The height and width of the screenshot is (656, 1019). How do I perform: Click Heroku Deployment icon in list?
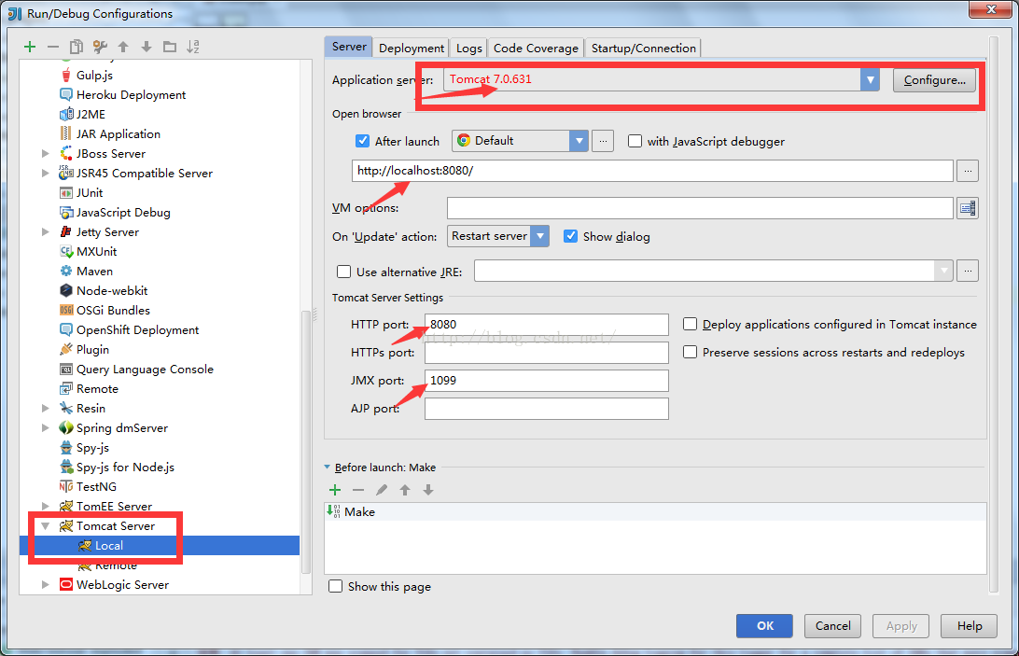pyautogui.click(x=65, y=94)
